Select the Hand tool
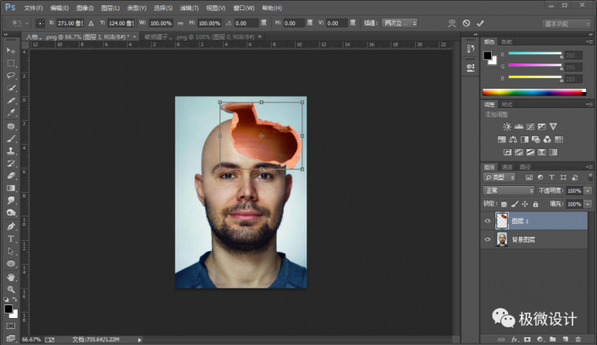 pos(11,277)
